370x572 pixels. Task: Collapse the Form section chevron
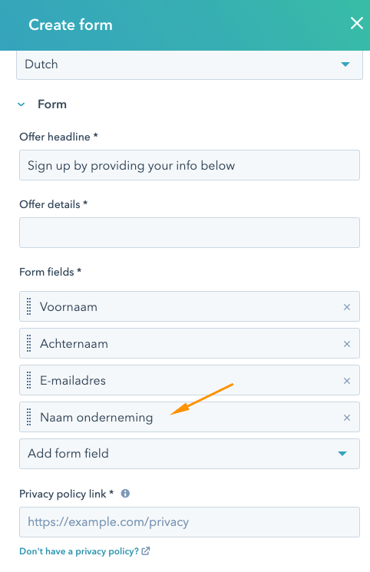coord(21,104)
